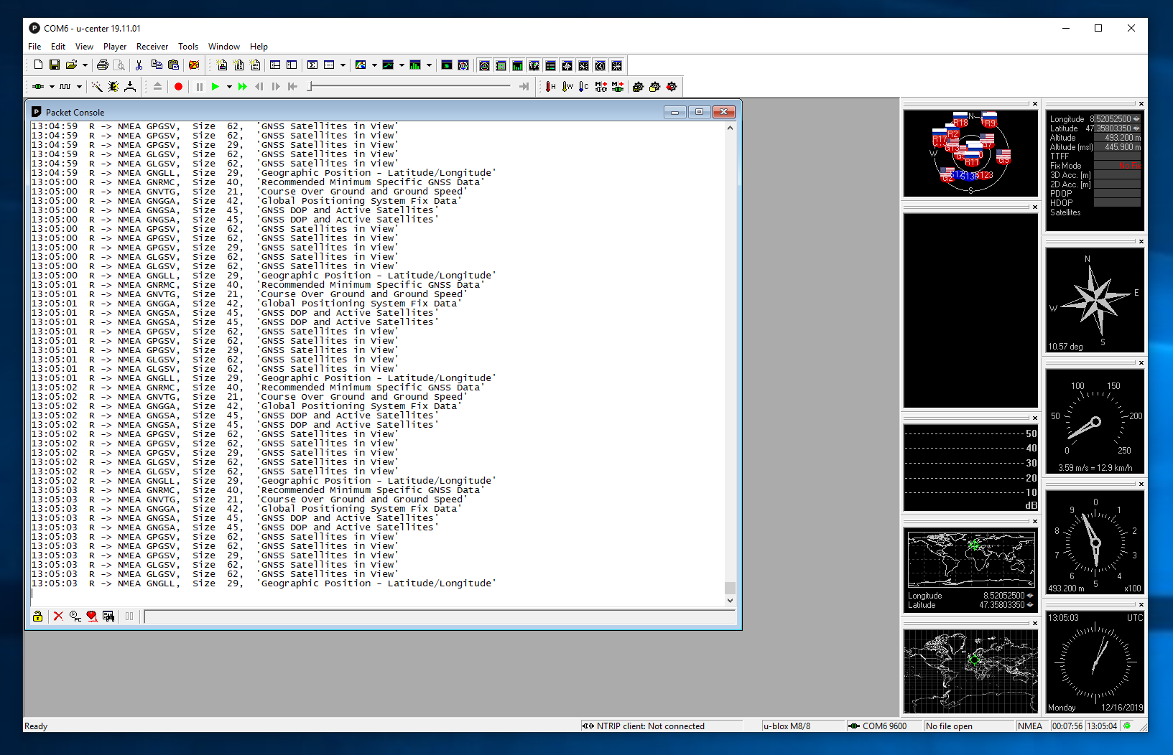This screenshot has height=755, width=1173.
Task: Open the dropdown next to colored chart icon
Action: tap(374, 65)
